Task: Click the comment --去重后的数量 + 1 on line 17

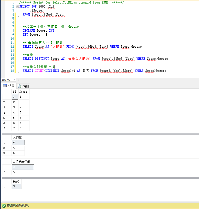Action: click(x=38, y=67)
